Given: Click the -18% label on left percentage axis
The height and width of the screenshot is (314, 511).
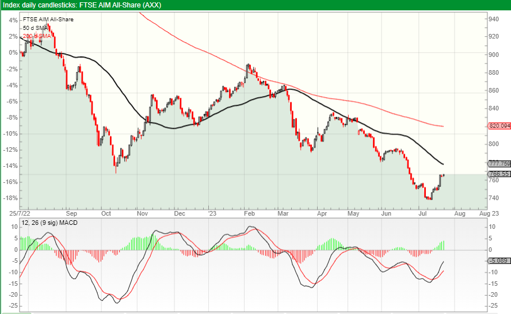Looking at the screenshot, I should (11, 198).
